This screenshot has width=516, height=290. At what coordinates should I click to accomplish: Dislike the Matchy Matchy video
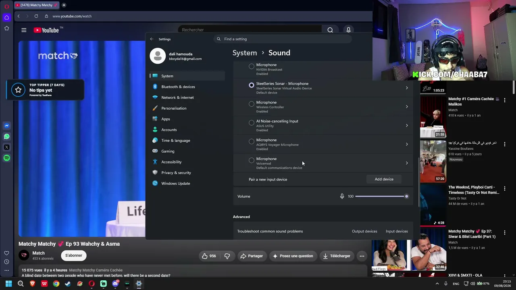(x=227, y=256)
